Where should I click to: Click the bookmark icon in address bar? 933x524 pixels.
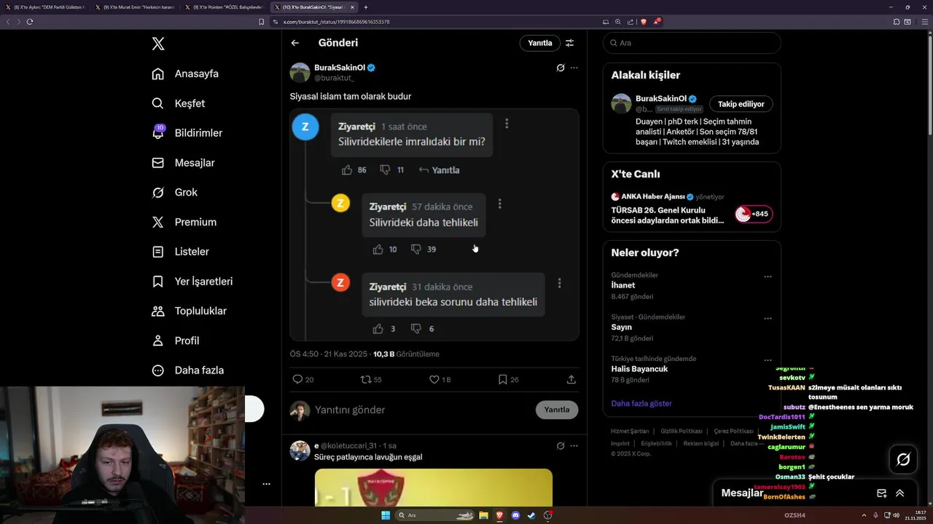point(262,22)
